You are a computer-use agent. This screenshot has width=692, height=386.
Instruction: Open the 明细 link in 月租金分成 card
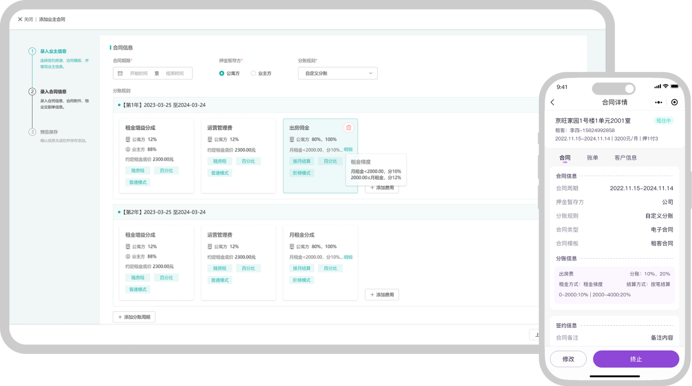pos(348,257)
